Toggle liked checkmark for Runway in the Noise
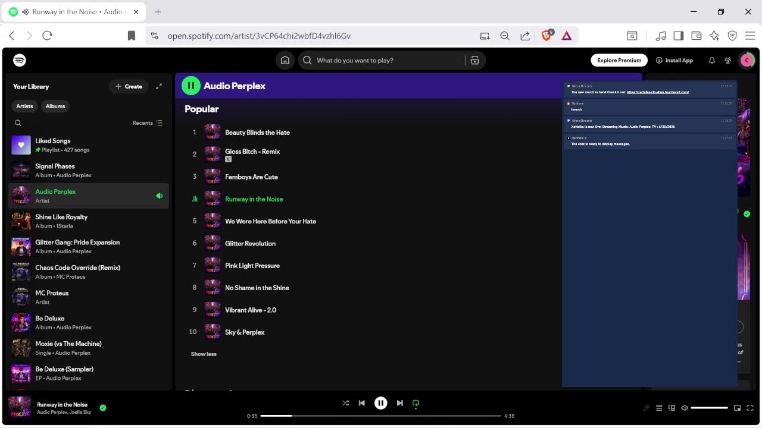This screenshot has height=428, width=762. point(103,408)
